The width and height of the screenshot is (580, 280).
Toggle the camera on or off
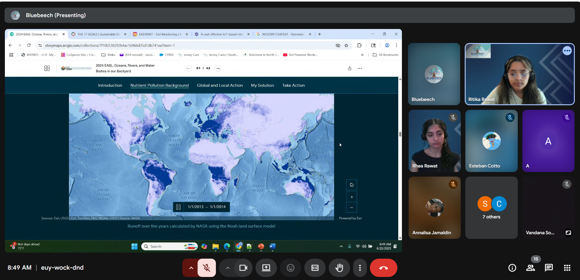pyautogui.click(x=243, y=268)
